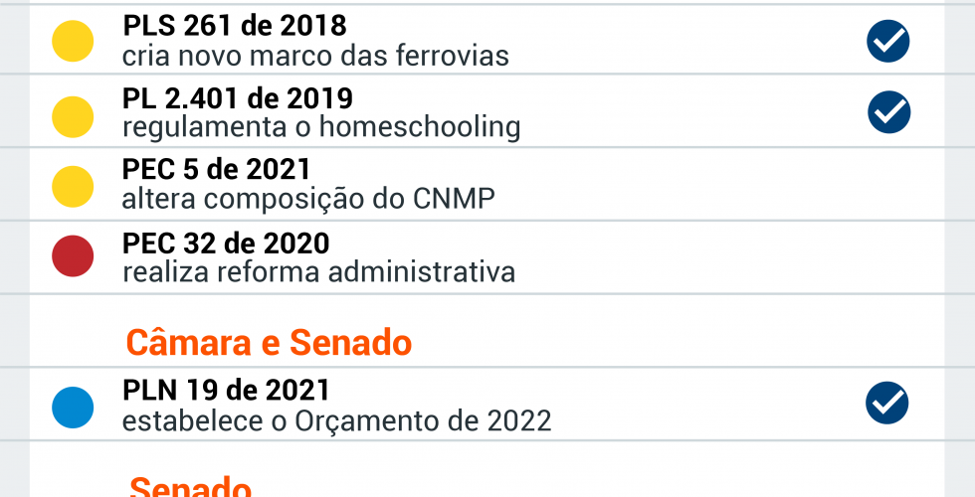
Task: Click the description 'cria novo marco das ferrovias'
Action: 315,56
